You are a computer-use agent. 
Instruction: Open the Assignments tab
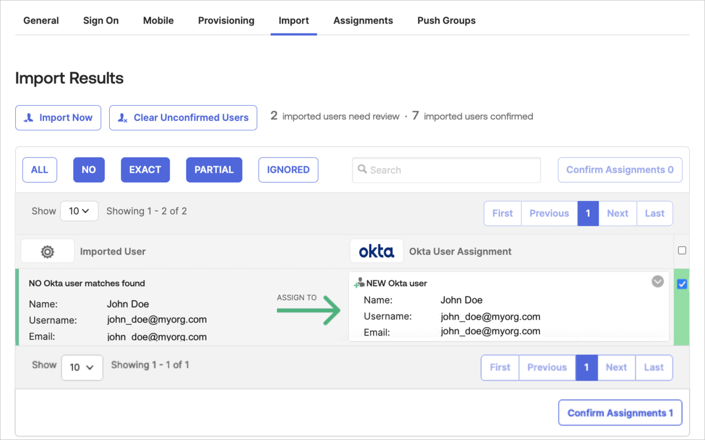(x=363, y=21)
